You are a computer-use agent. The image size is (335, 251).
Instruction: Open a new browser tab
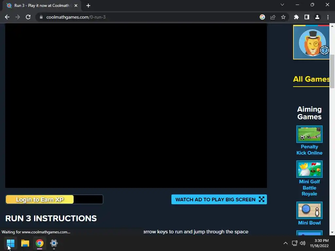click(88, 6)
